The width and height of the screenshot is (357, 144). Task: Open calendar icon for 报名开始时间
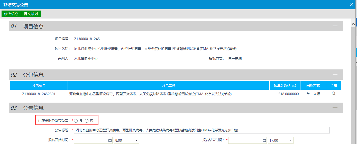pos(110,140)
